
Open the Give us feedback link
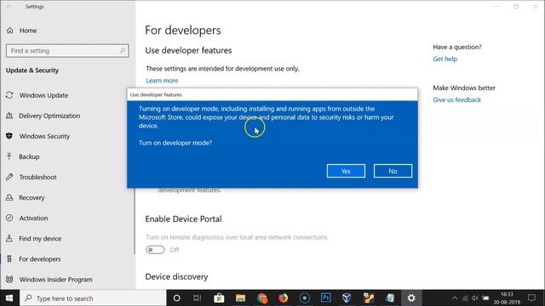pos(456,100)
